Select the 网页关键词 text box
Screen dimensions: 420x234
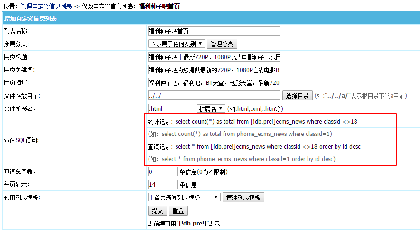click(x=214, y=70)
